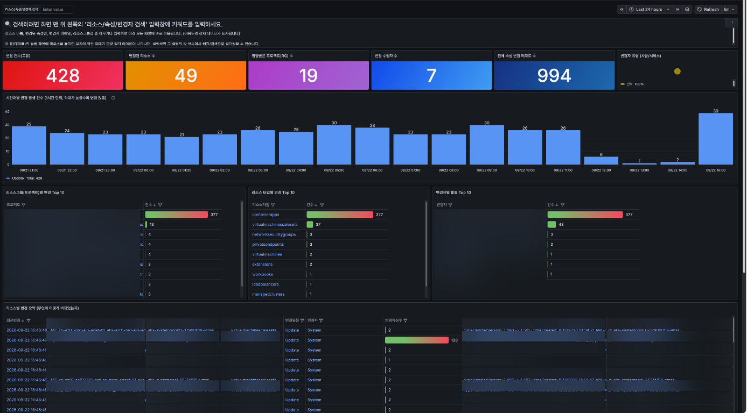Filter the 변경유형 column in summary table
747x413 pixels.
pyautogui.click(x=304, y=320)
